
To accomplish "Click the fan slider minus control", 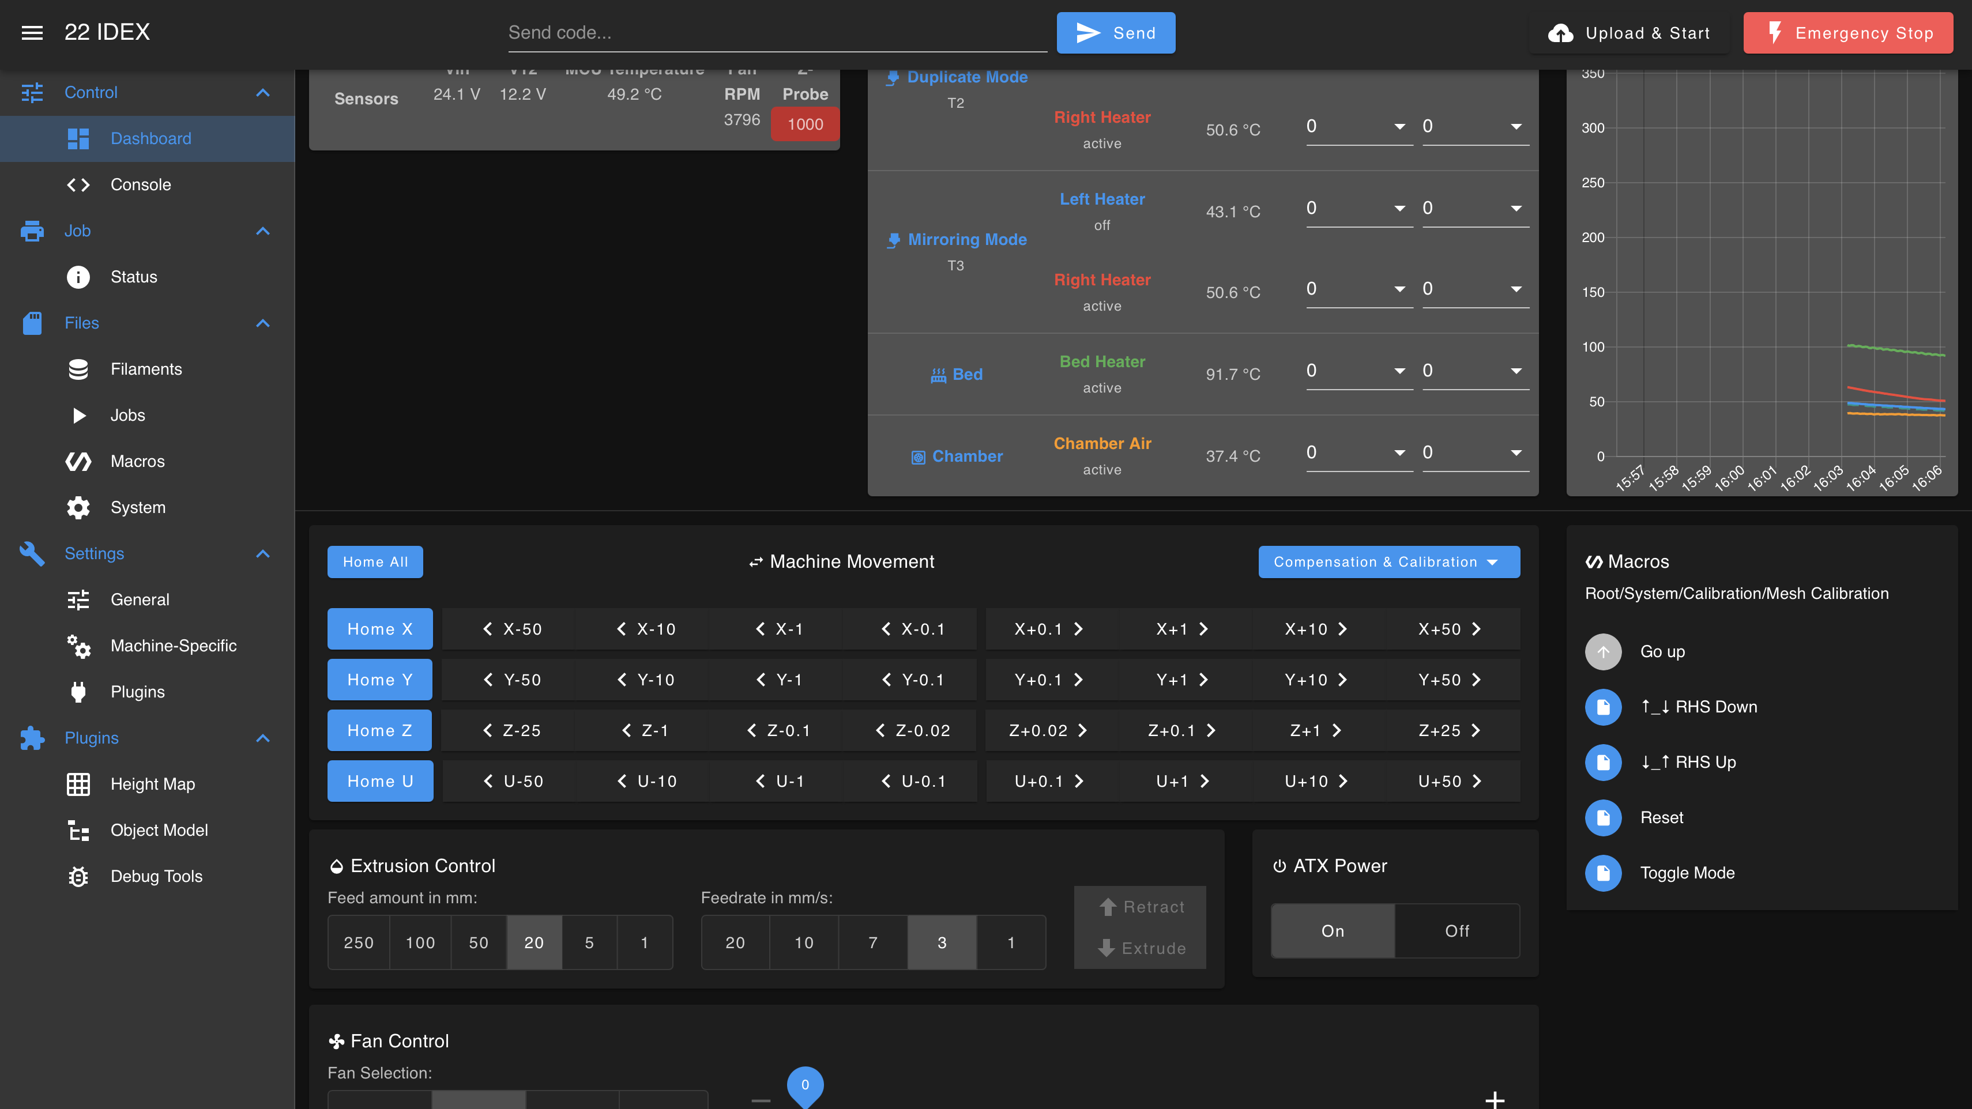I will (x=761, y=1100).
